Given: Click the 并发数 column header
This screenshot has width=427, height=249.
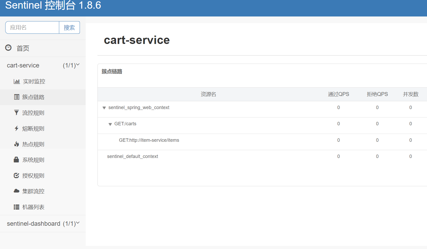Looking at the screenshot, I should (x=410, y=94).
